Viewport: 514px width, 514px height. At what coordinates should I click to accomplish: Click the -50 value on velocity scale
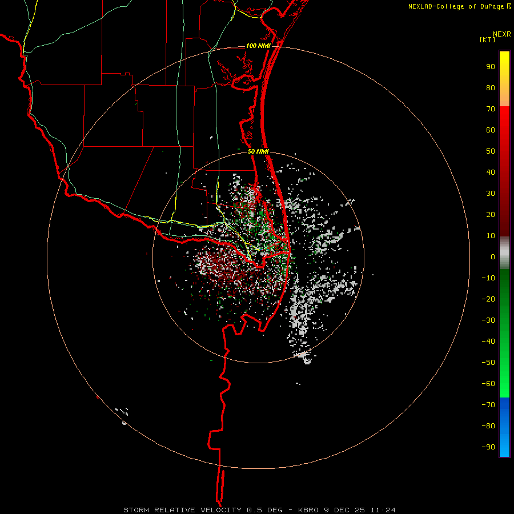[x=488, y=363]
